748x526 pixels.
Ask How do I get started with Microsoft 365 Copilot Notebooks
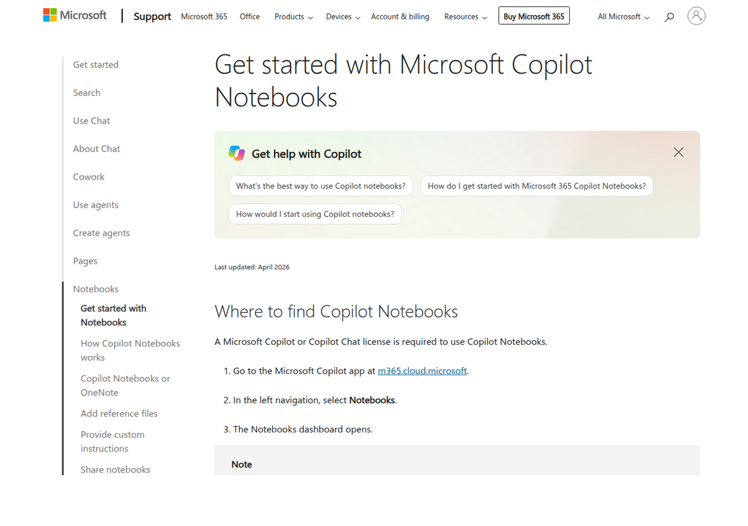pyautogui.click(x=537, y=186)
